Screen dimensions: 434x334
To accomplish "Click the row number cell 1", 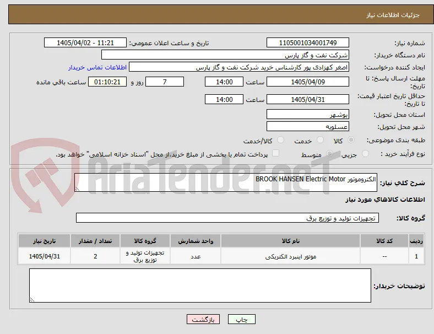I will tap(416, 256).
